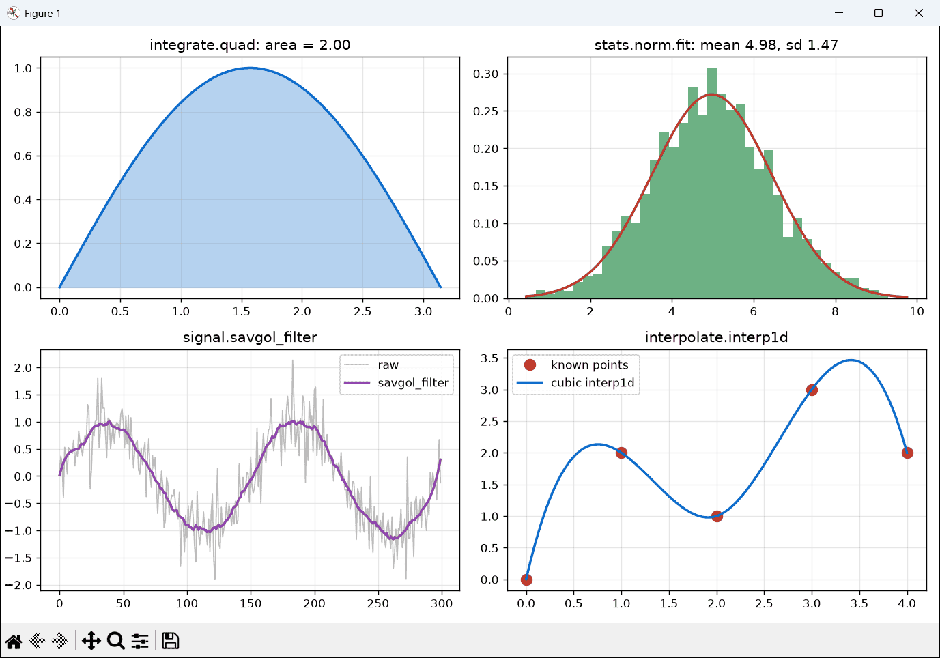Image resolution: width=940 pixels, height=658 pixels.
Task: Close the Figure 1 window
Action: (x=919, y=13)
